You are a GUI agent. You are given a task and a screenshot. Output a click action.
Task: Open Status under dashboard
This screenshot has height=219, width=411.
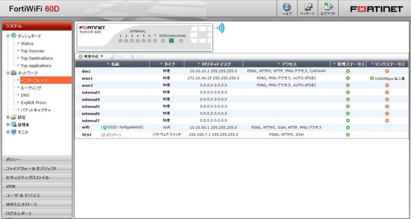pos(27,44)
